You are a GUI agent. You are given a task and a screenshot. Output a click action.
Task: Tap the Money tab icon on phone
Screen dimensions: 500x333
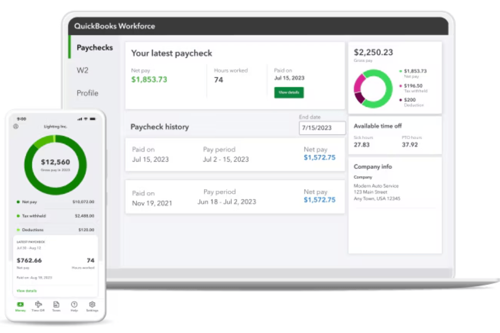(20, 305)
